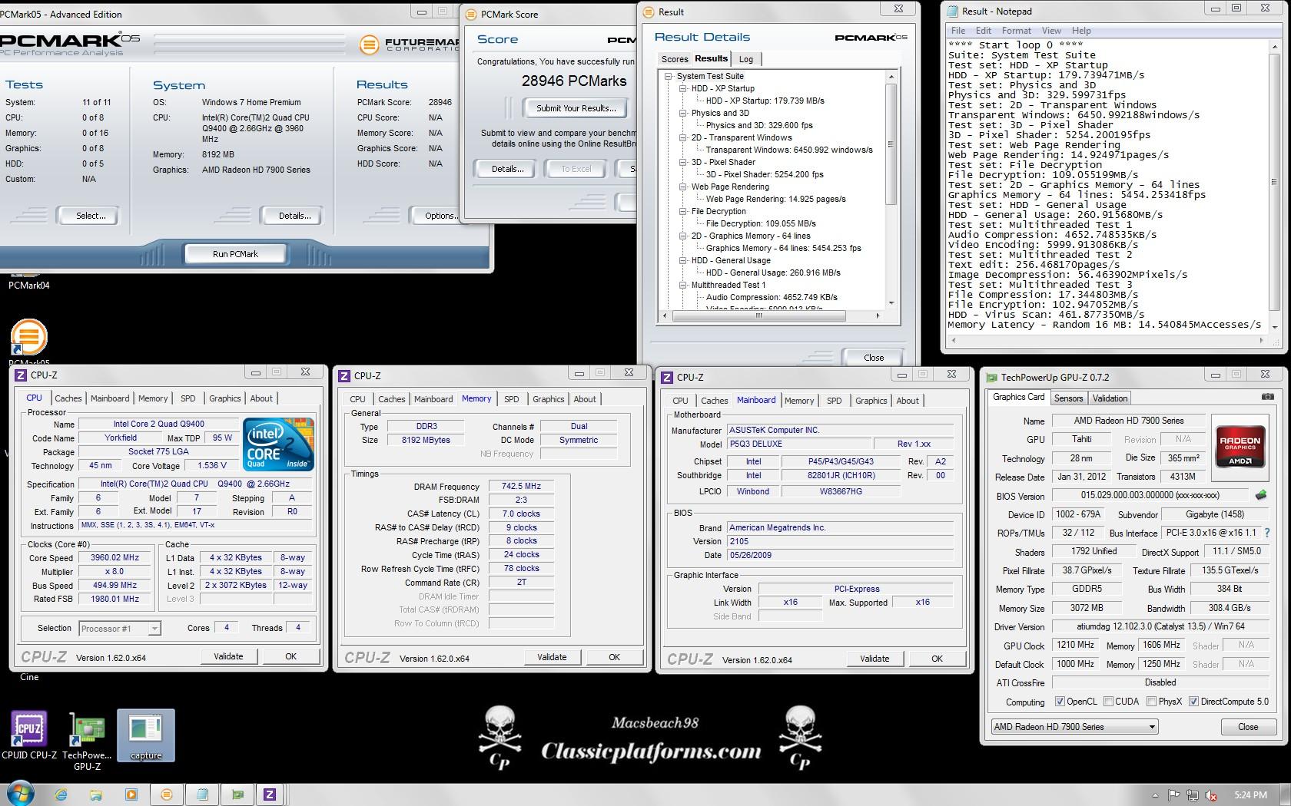
Task: Show hidden tray icons arrow
Action: (1156, 794)
